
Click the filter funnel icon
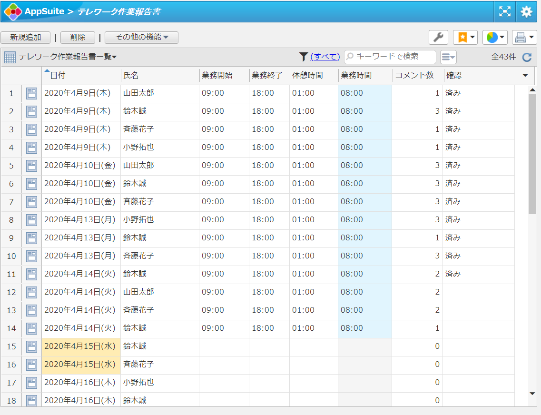tap(304, 57)
